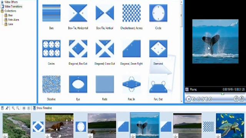Select the river landscape clip in storyboard
246x138 pixels.
pyautogui.click(x=17, y=125)
